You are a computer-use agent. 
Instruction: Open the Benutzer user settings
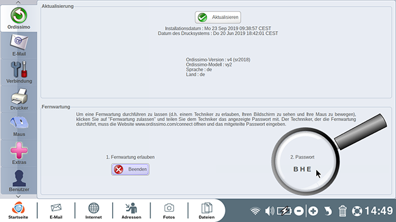19,180
